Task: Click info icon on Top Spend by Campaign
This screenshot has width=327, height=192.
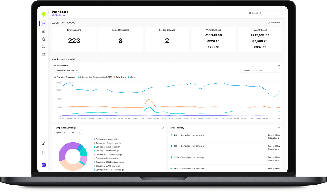Action: pos(163,128)
